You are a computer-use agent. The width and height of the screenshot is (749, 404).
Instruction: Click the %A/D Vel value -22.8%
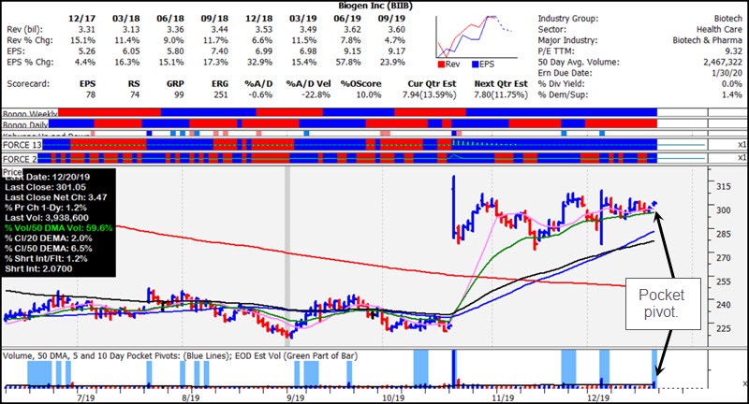tap(315, 94)
